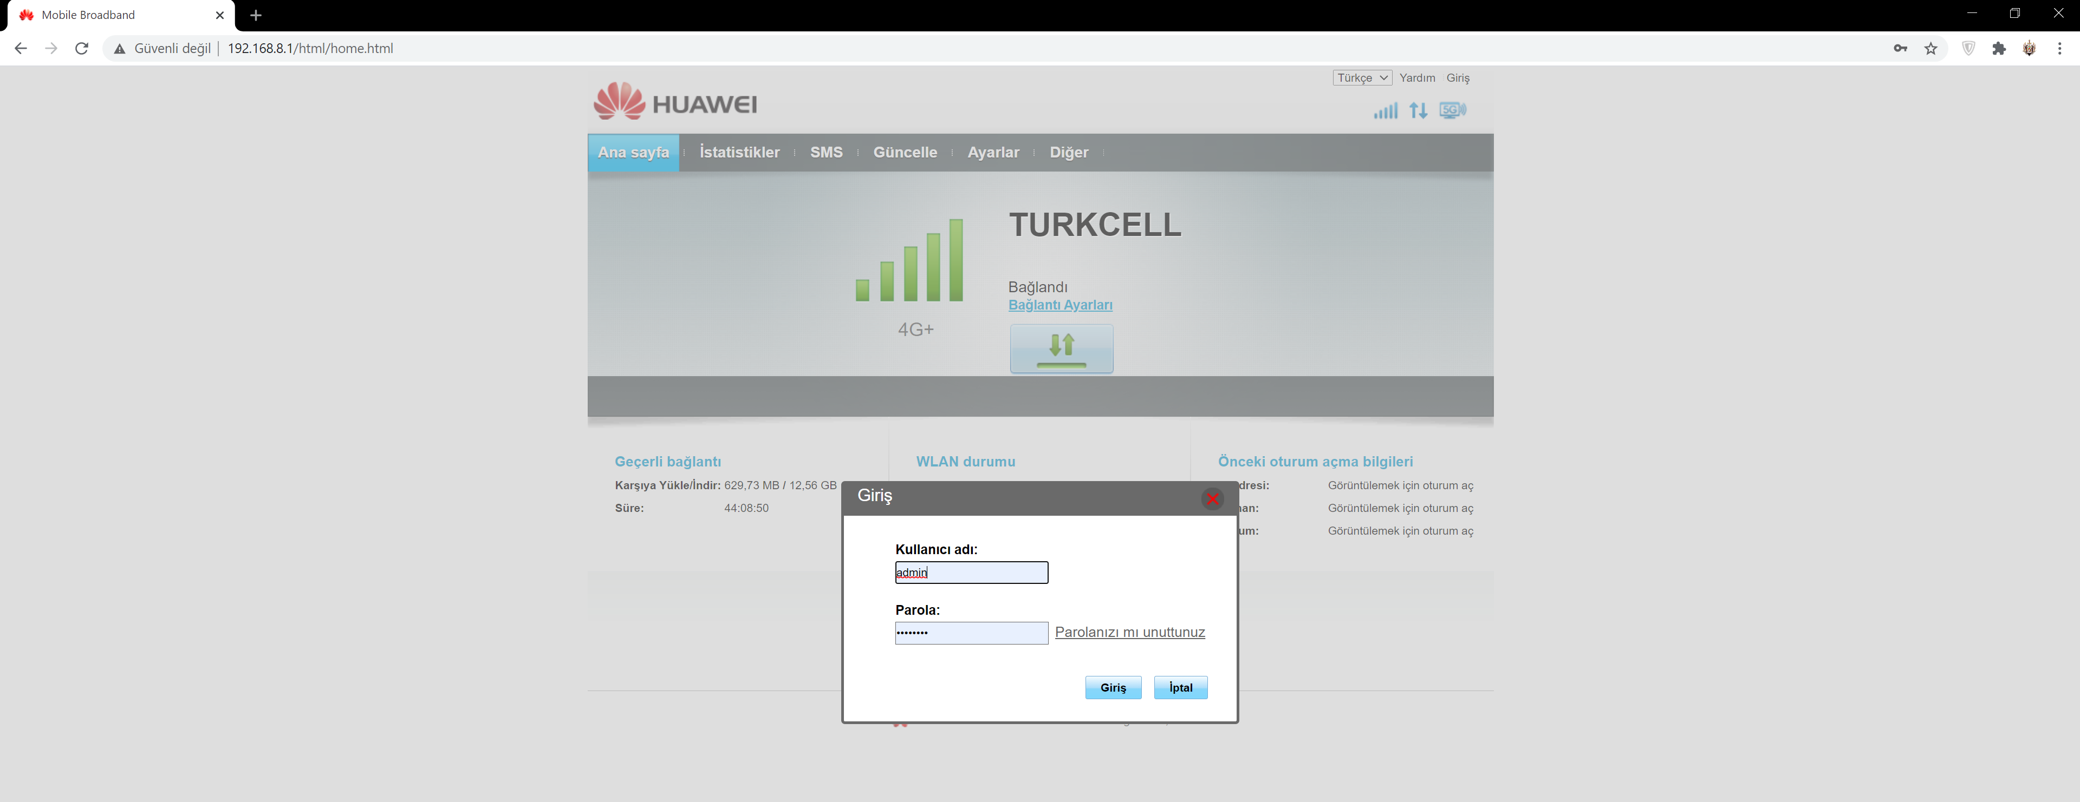Click the 44:08:50 duration value
The width and height of the screenshot is (2080, 802).
click(746, 508)
